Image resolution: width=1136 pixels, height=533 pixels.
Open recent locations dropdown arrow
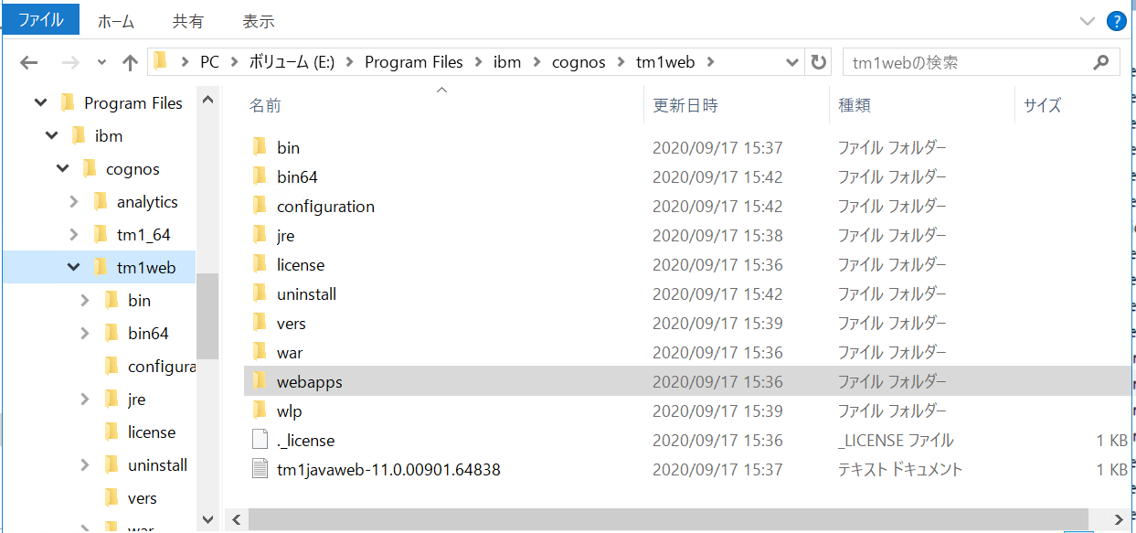pyautogui.click(x=101, y=63)
